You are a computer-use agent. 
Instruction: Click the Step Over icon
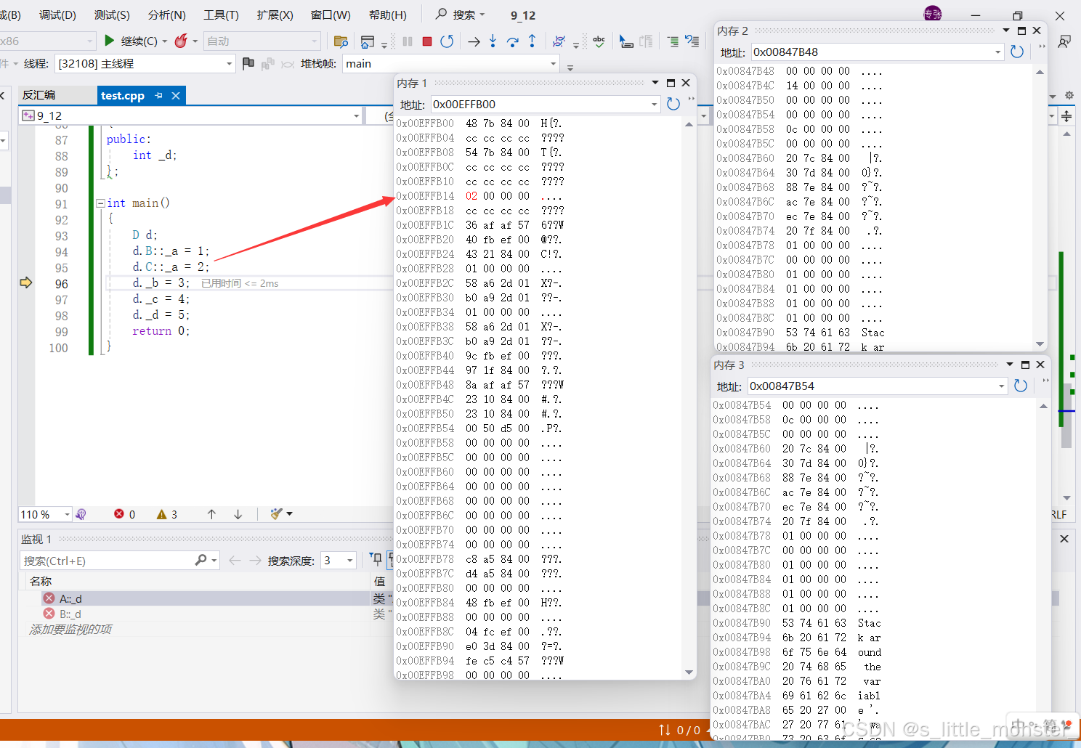[x=512, y=41]
